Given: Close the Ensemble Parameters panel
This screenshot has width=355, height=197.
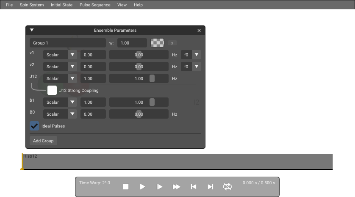Looking at the screenshot, I should coord(199,31).
